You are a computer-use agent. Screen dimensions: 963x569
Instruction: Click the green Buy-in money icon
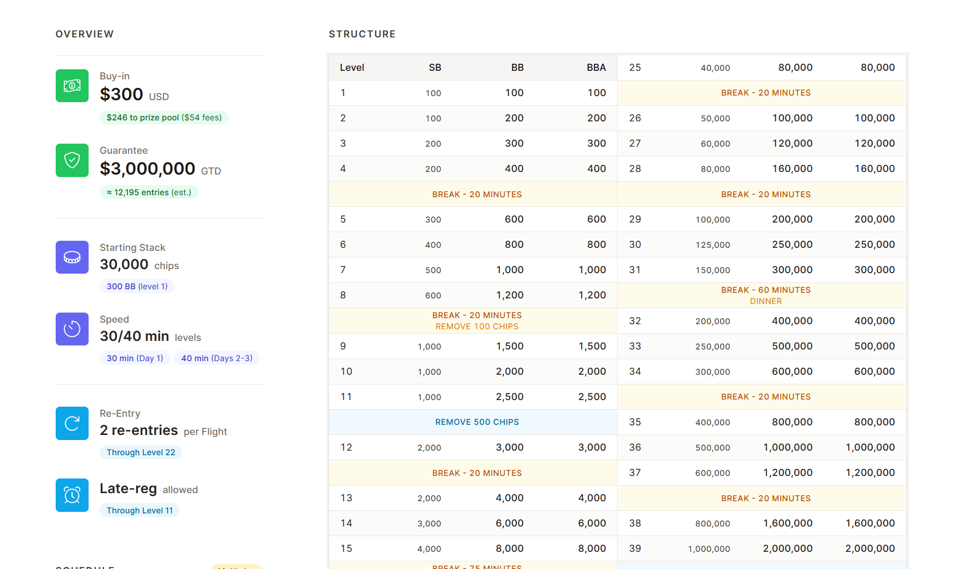click(72, 86)
